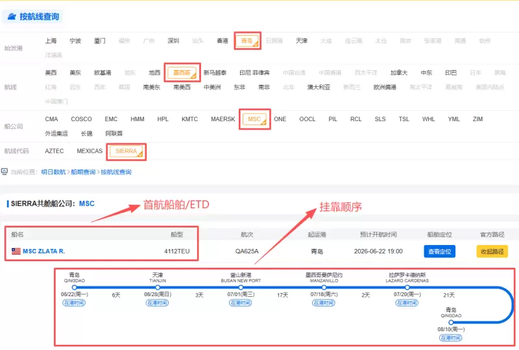Filter by carrier ONE
Image resolution: width=519 pixels, height=350 pixels.
pyautogui.click(x=280, y=119)
